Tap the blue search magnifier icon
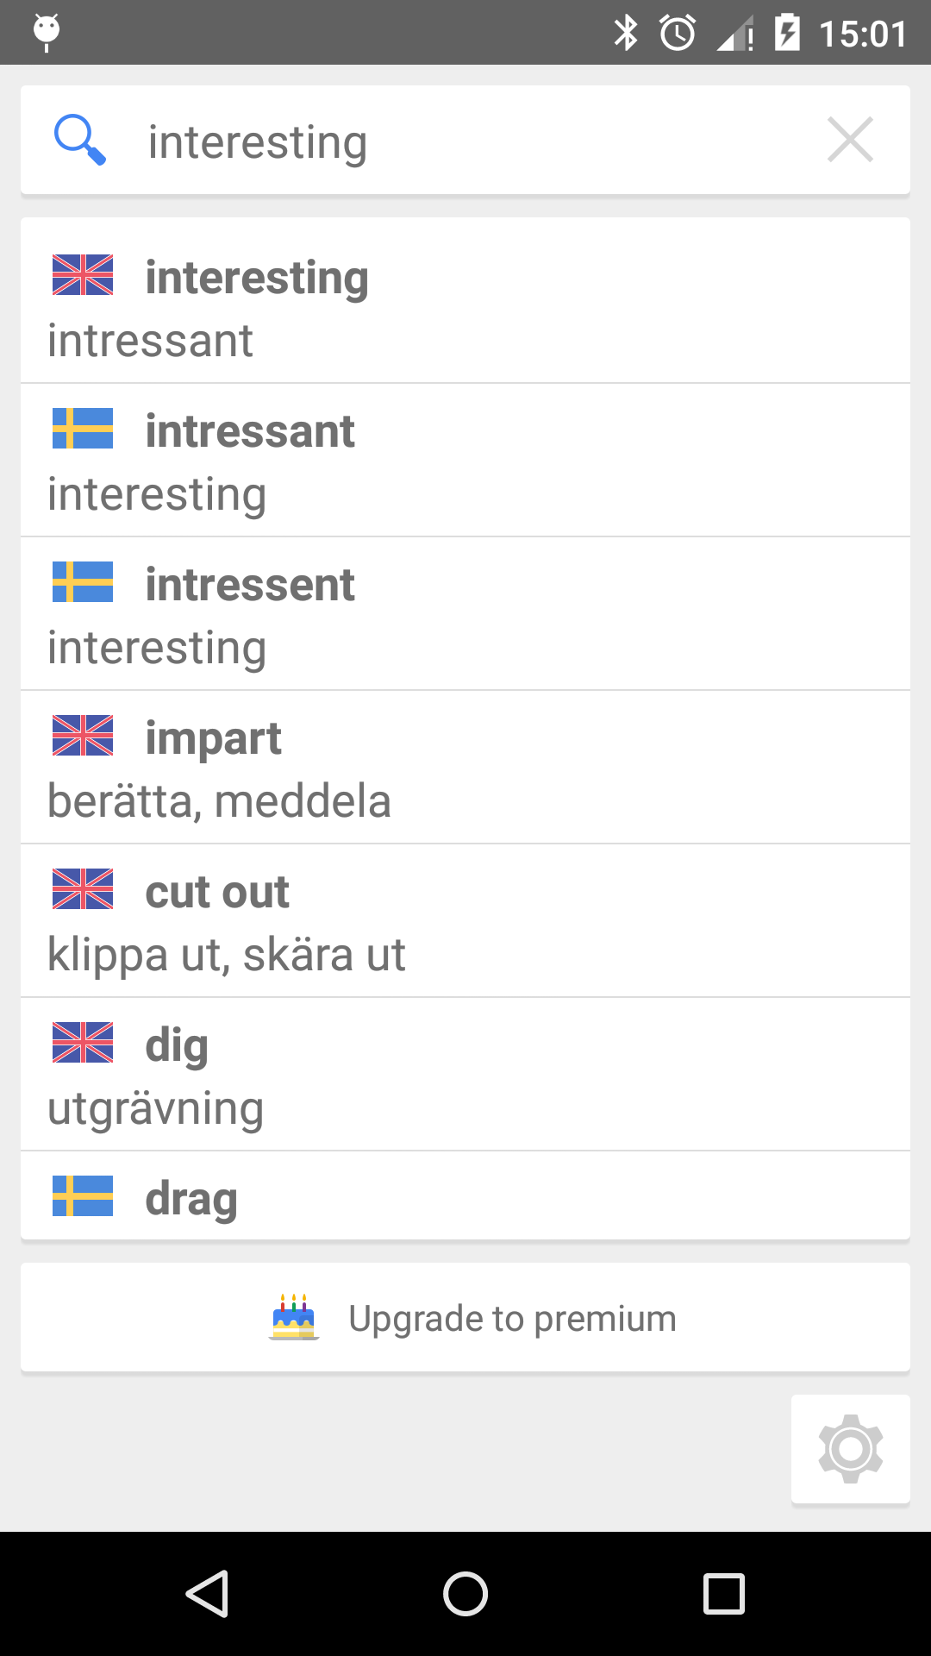Image resolution: width=931 pixels, height=1656 pixels. [79, 140]
